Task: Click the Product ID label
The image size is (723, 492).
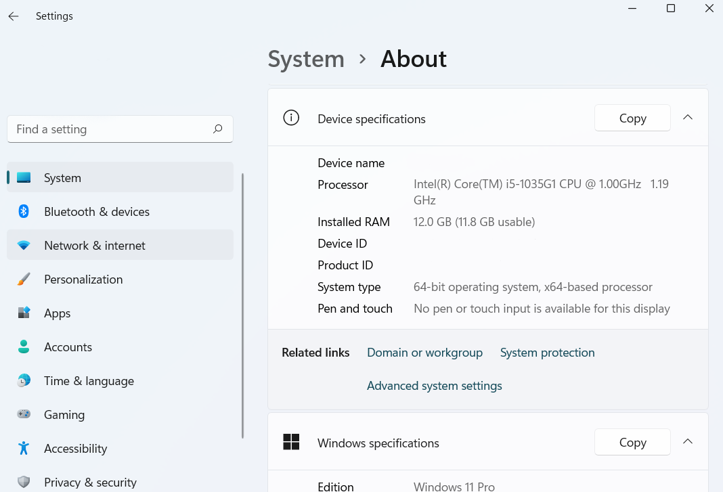Action: pyautogui.click(x=345, y=265)
